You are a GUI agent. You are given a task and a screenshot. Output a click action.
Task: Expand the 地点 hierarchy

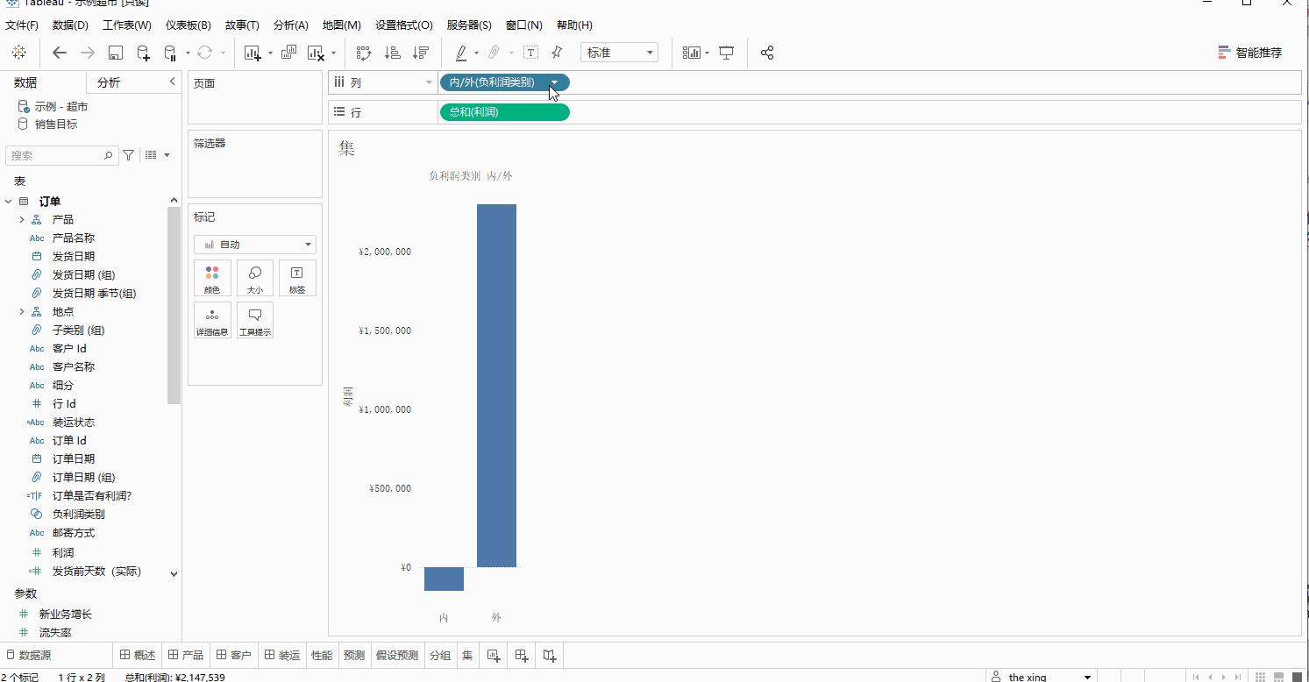point(22,311)
